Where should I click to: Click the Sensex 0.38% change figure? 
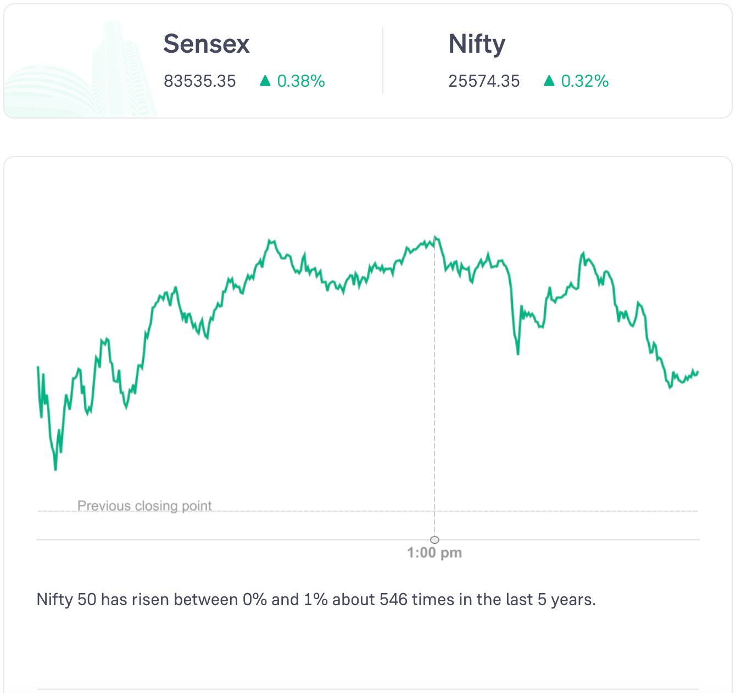301,81
